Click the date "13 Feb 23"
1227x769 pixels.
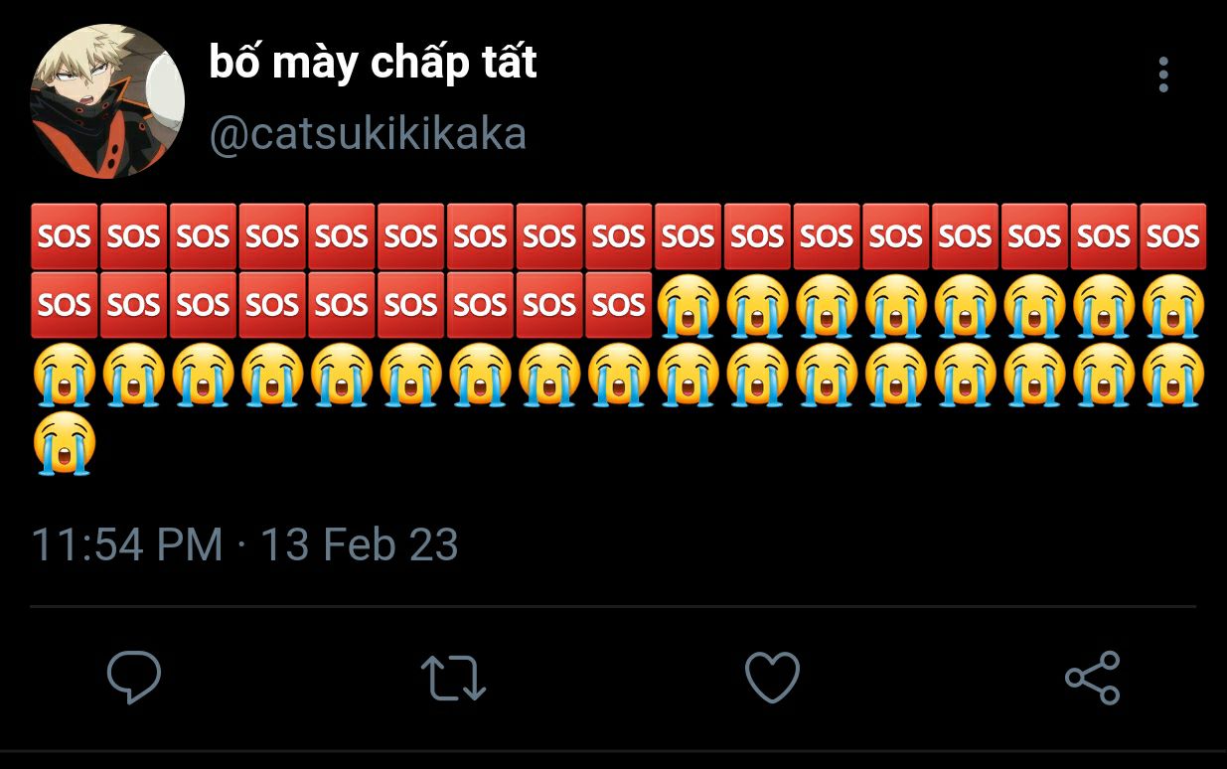tap(360, 544)
